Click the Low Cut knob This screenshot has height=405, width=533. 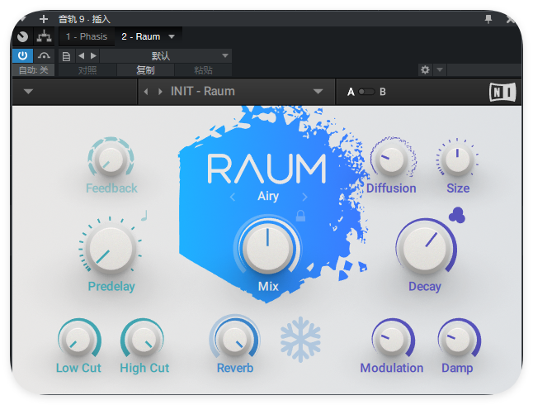point(78,341)
